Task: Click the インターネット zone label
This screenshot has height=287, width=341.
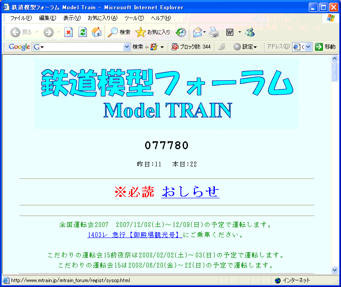Action: pyautogui.click(x=296, y=280)
